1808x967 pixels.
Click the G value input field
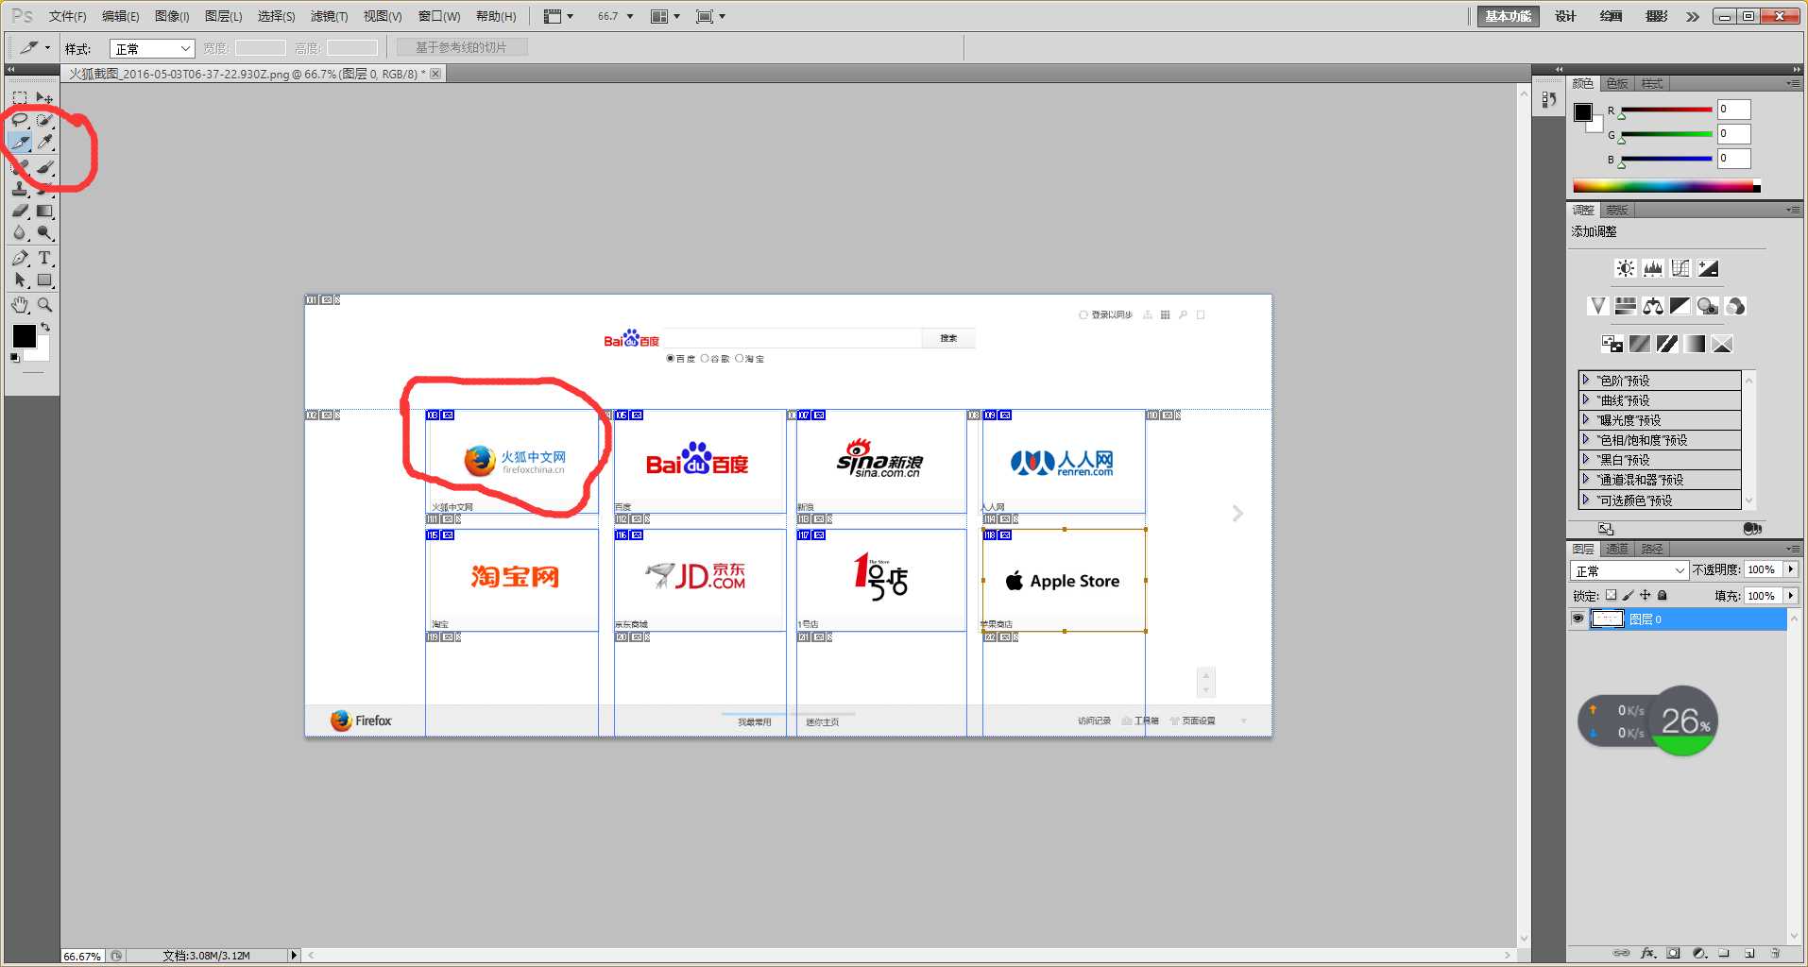(x=1734, y=134)
